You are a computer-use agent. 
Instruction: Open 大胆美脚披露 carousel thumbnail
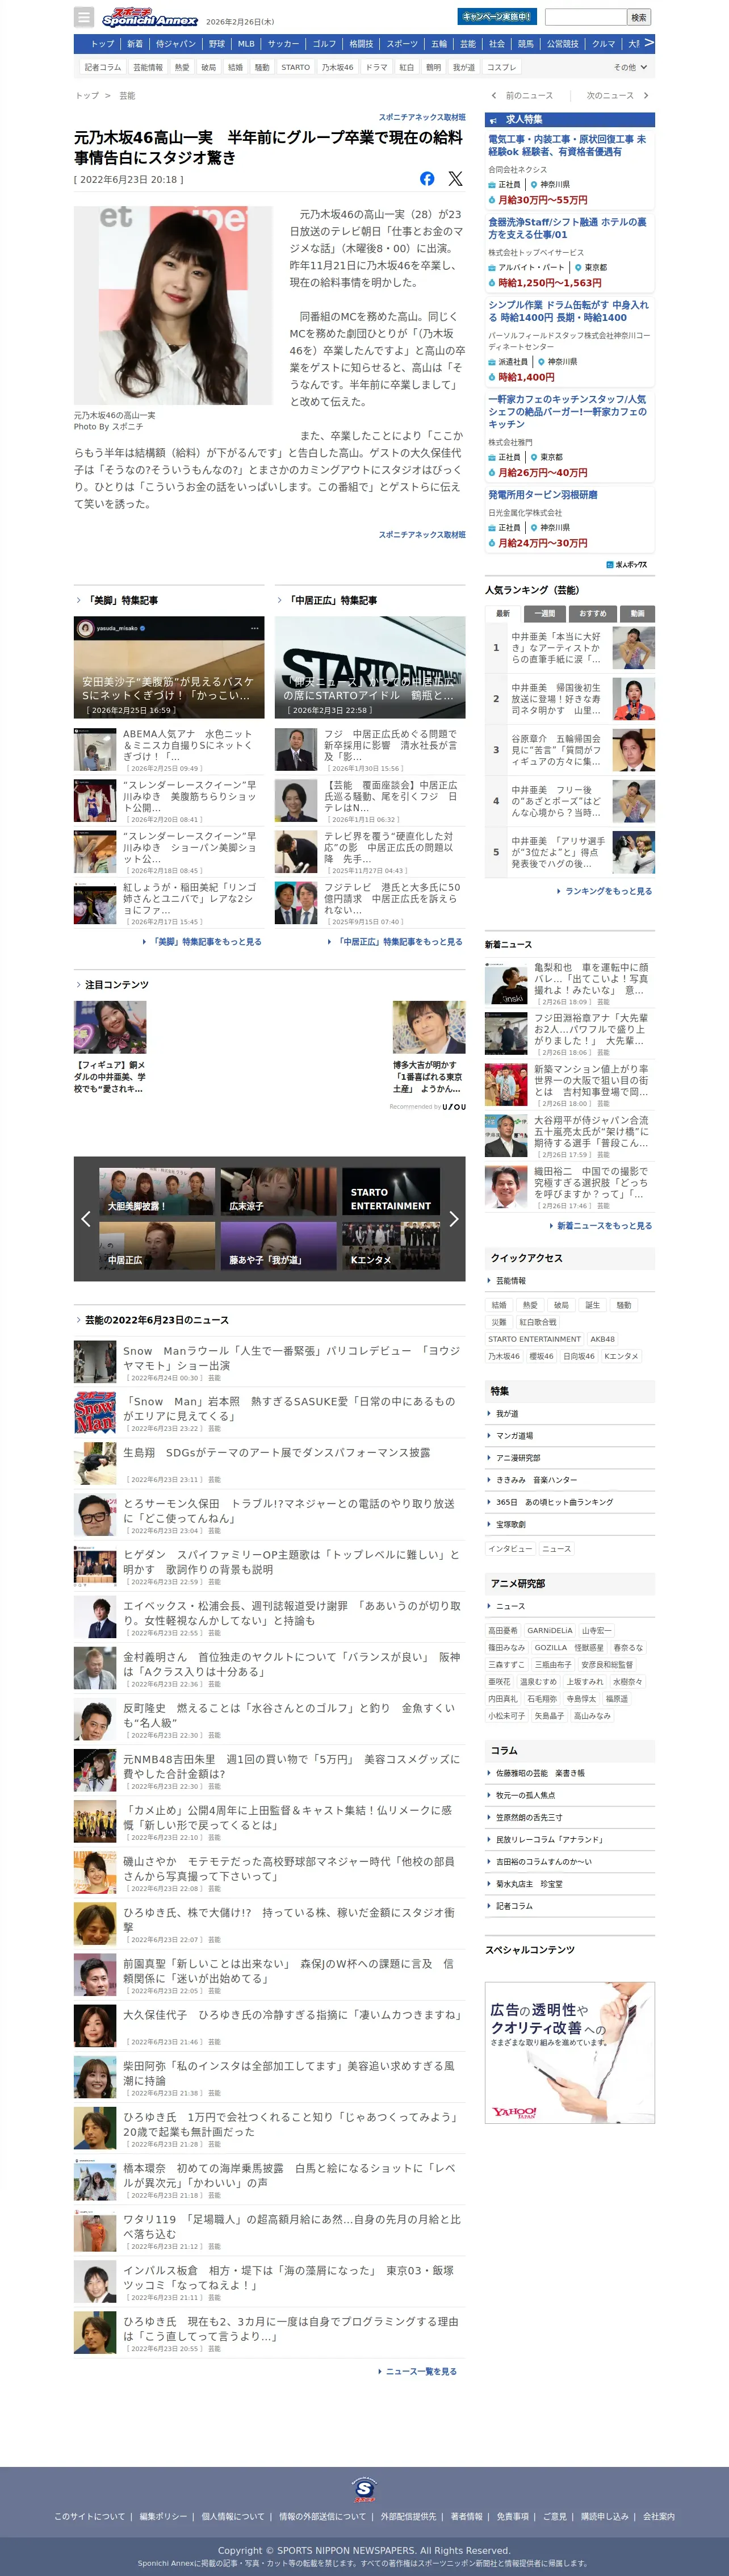tap(158, 1191)
